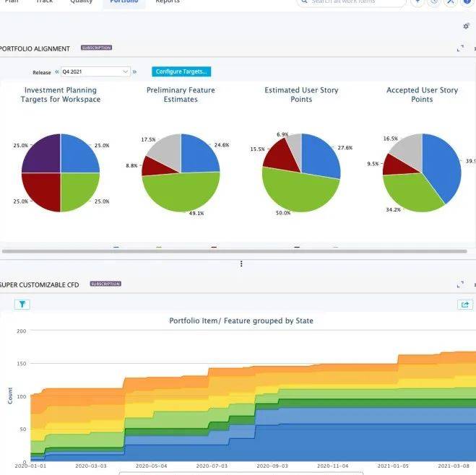Click the plus create icon in header
The height and width of the screenshot is (475, 476).
[417, 2]
